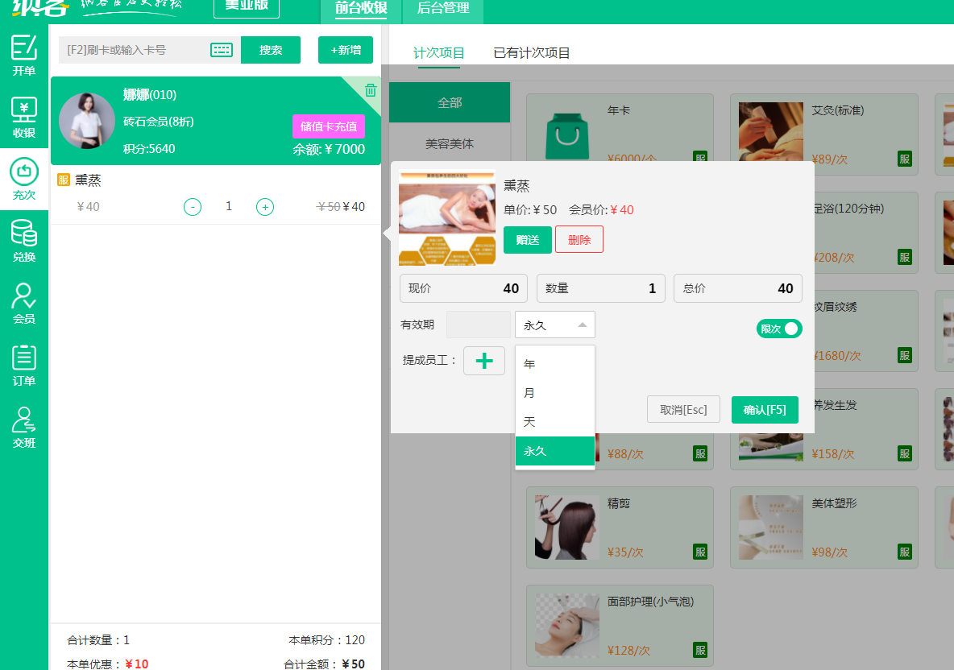The image size is (954, 670).
Task: Add commission employee with green plus
Action: click(x=484, y=361)
